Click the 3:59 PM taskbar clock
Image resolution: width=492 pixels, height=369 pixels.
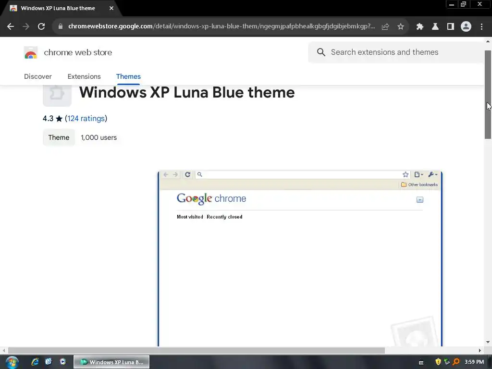pyautogui.click(x=474, y=362)
